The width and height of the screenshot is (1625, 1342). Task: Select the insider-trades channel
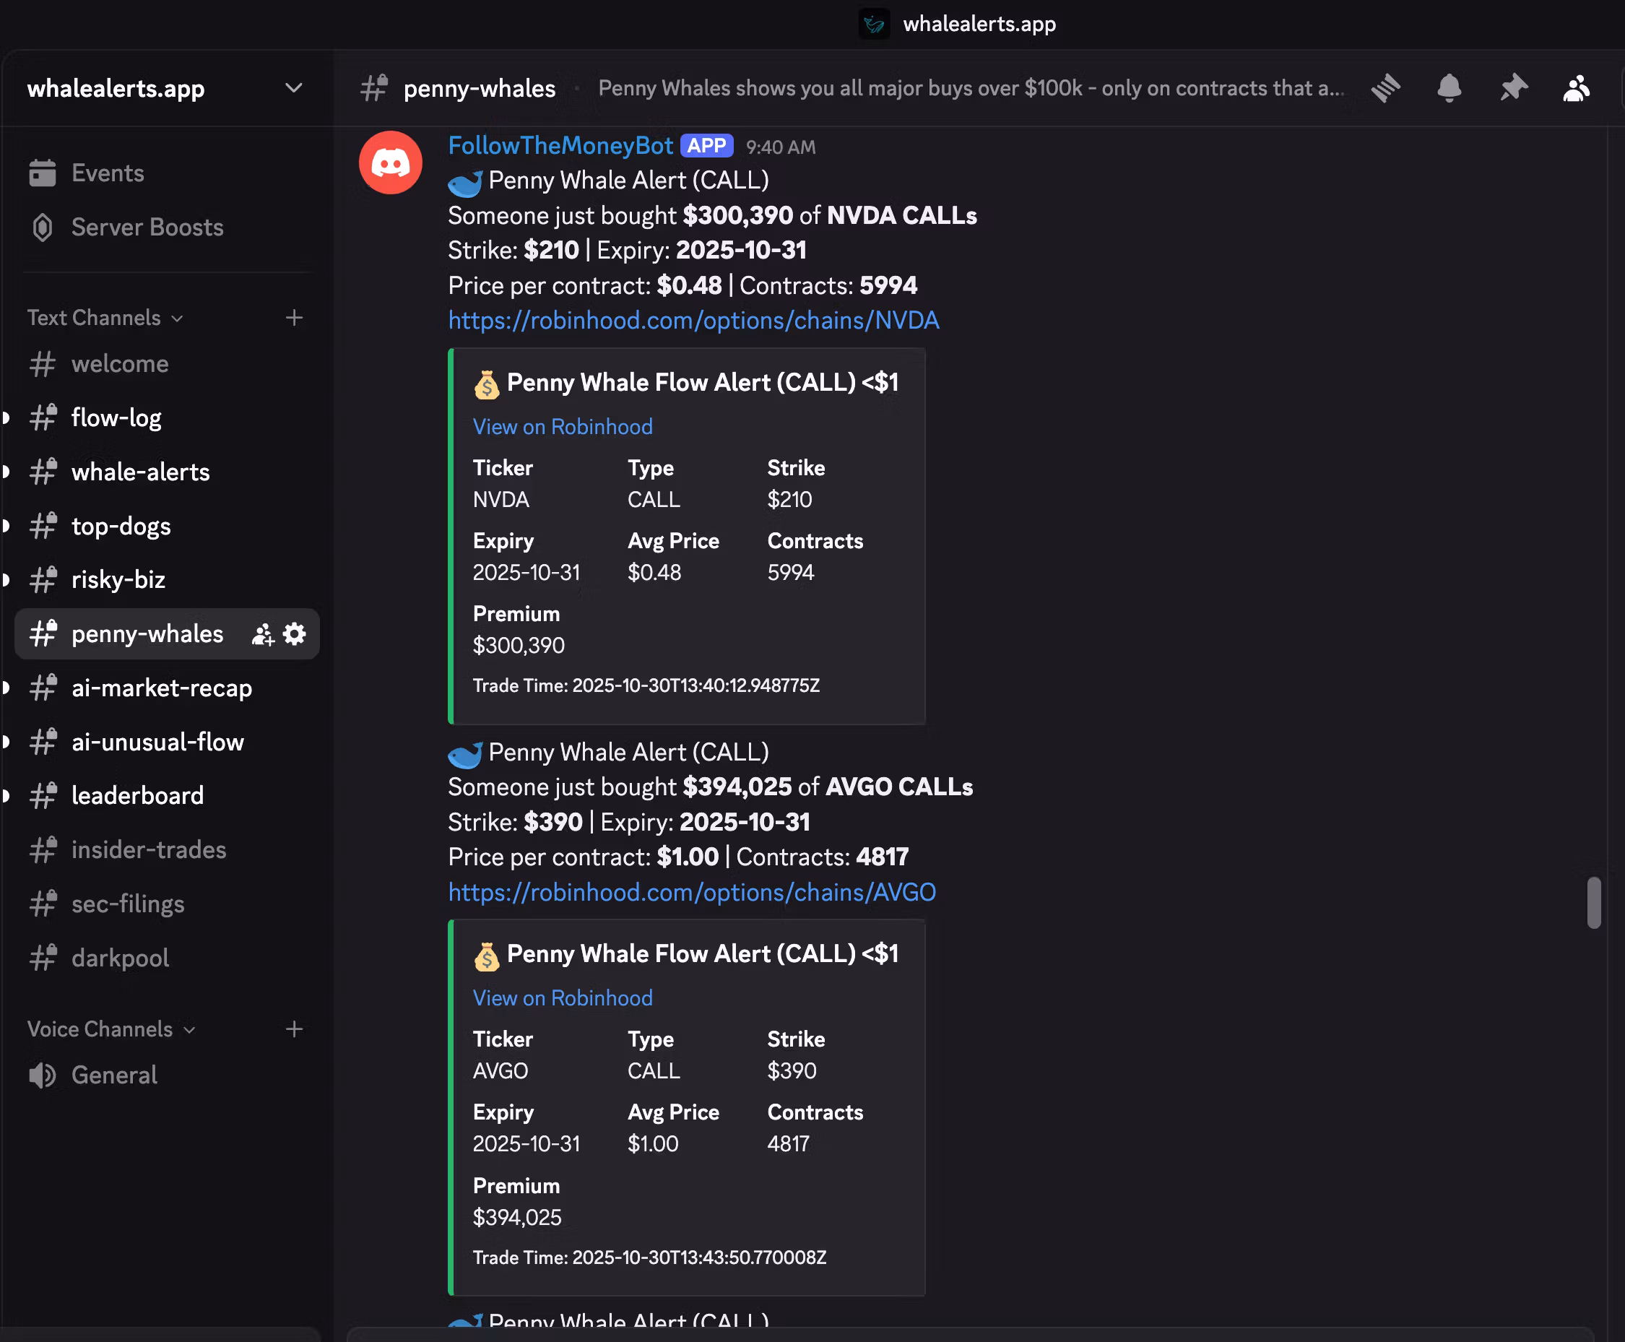(x=149, y=849)
